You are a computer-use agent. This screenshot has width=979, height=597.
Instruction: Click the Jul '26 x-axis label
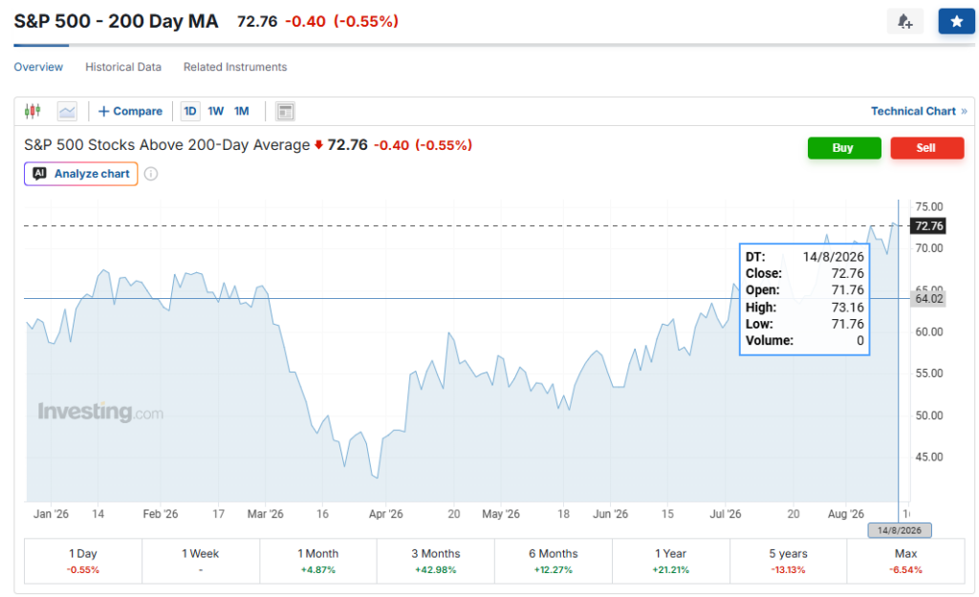pos(726,514)
